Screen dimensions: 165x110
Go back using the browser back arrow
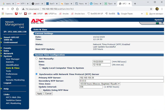click(x=3, y=9)
